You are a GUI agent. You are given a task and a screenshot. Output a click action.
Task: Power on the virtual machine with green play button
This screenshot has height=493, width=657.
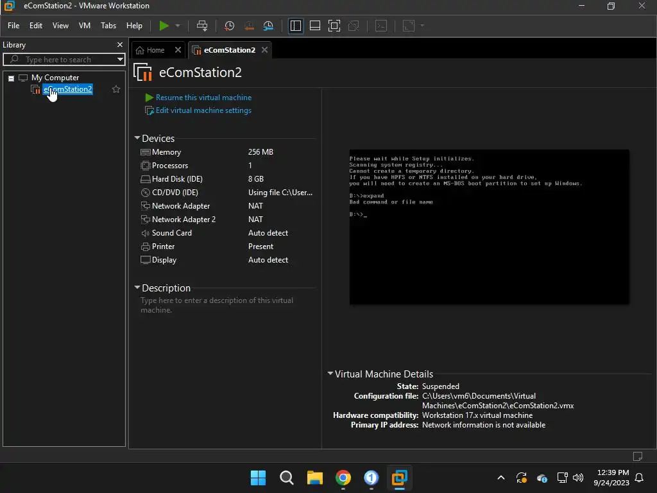pyautogui.click(x=164, y=26)
